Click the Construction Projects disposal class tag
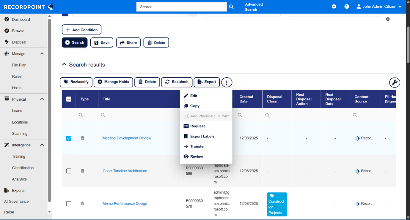Viewport: 410px width, 220px height. pos(277,204)
